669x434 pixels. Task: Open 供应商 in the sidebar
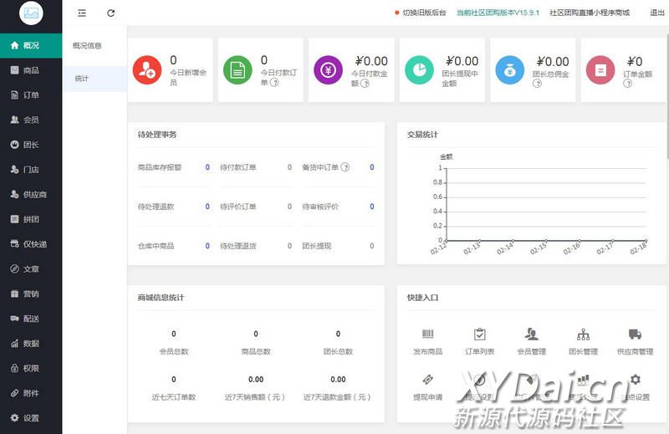click(31, 194)
